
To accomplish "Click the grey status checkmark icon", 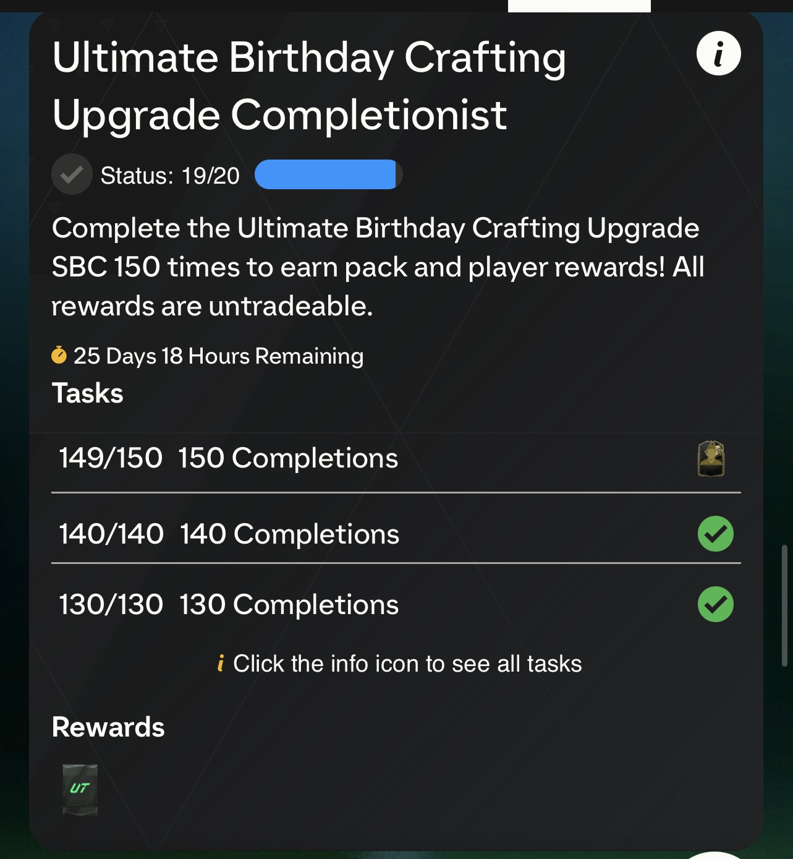I will pos(72,175).
